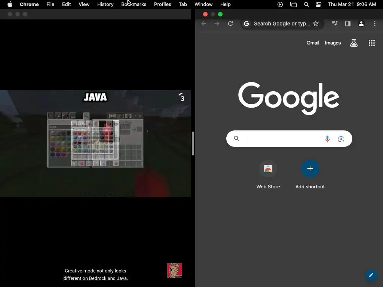Start voice search with the microphone
383x287 pixels.
(x=327, y=139)
